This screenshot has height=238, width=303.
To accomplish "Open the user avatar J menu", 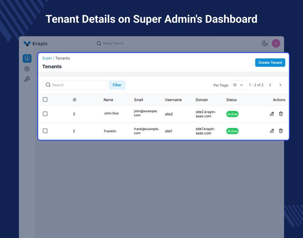I will (x=276, y=43).
